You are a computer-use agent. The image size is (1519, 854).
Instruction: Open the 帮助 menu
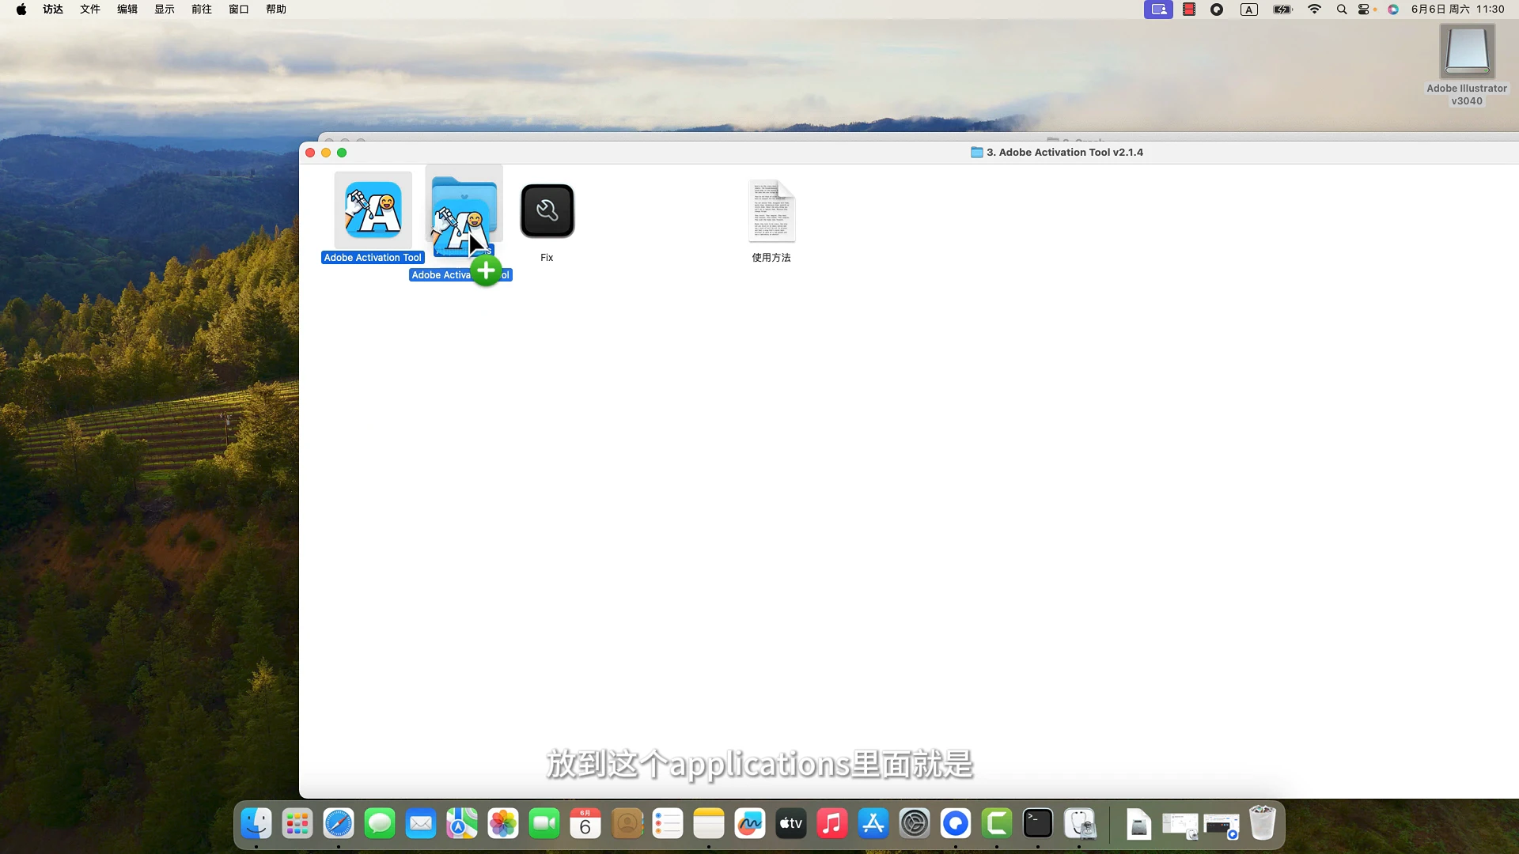(x=276, y=9)
